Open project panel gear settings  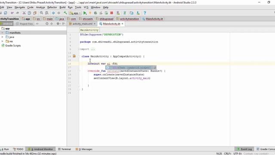pyautogui.click(x=58, y=24)
